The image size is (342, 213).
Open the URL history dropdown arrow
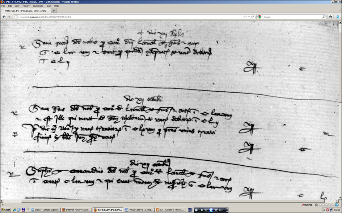[x=249, y=17]
